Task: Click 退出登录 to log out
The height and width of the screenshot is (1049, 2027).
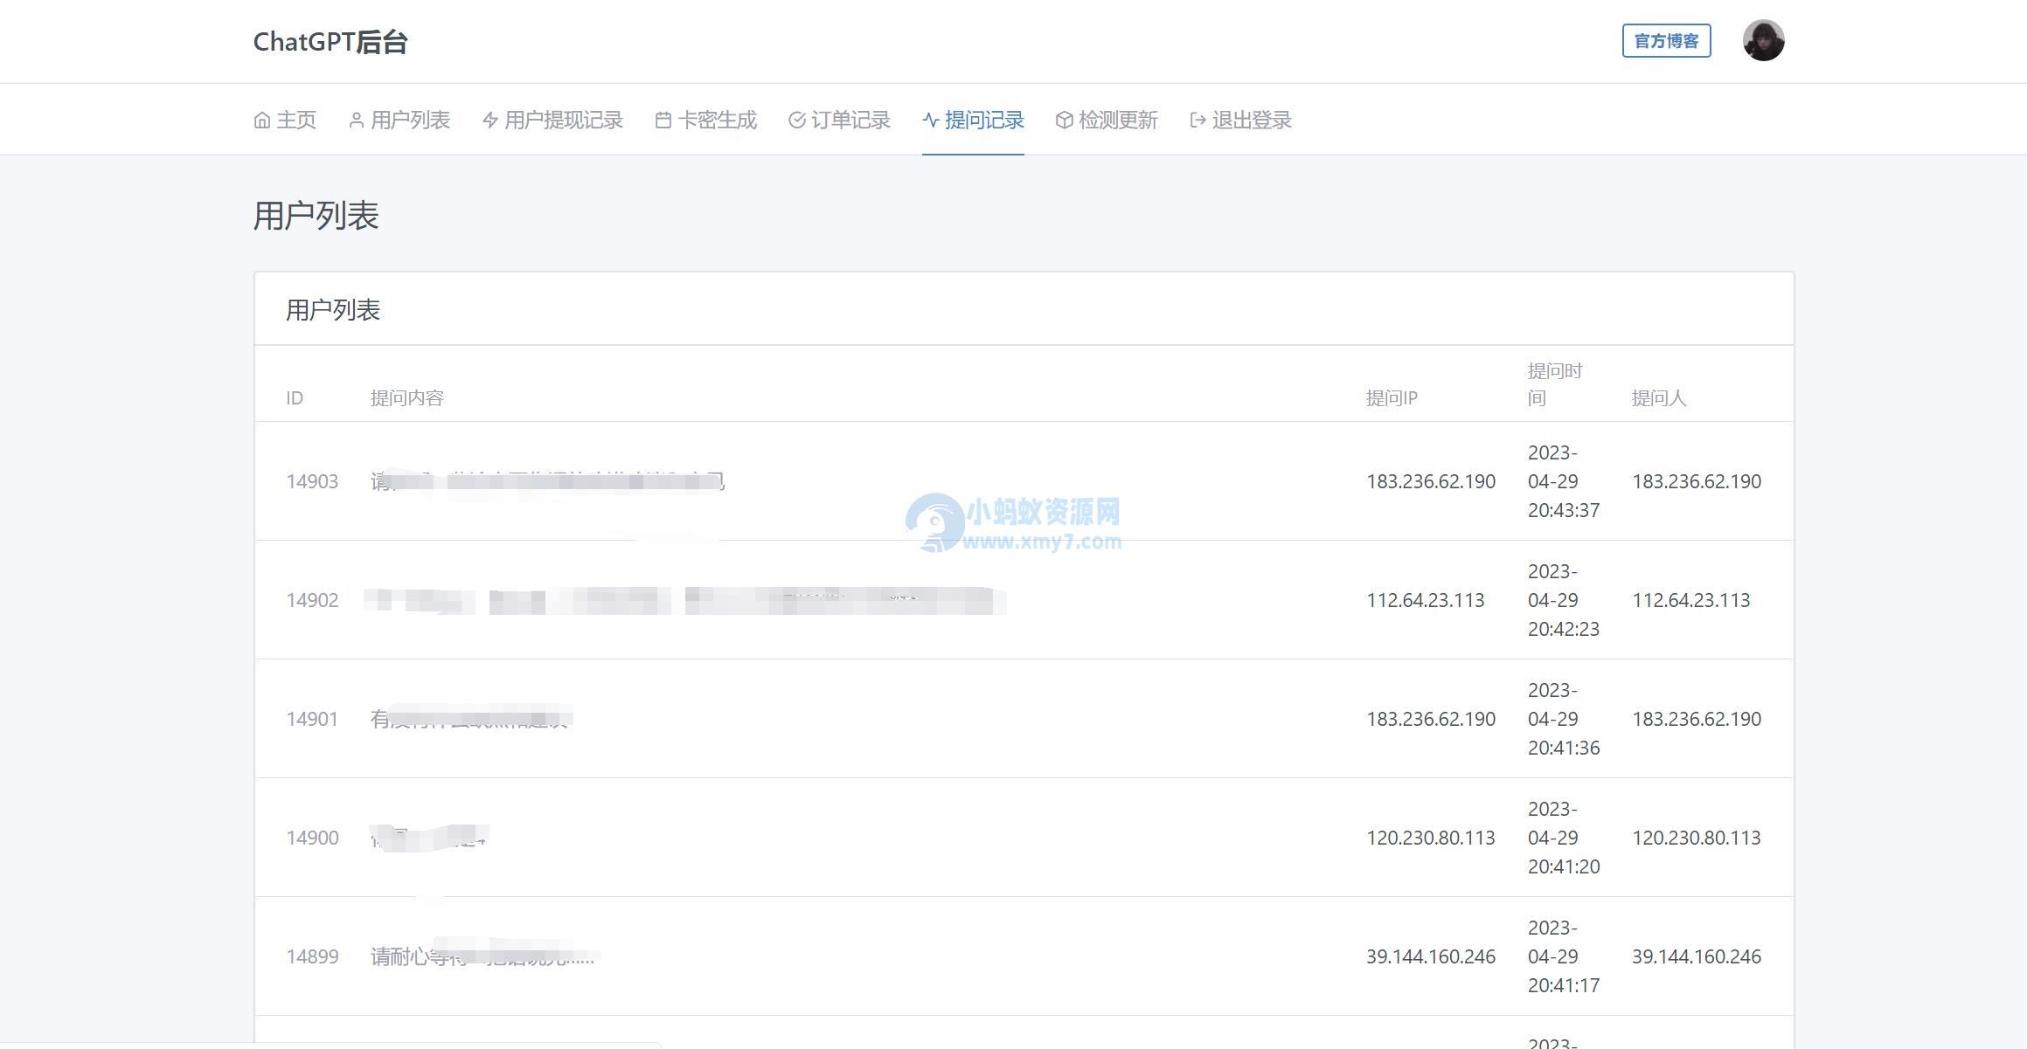Action: 1240,120
